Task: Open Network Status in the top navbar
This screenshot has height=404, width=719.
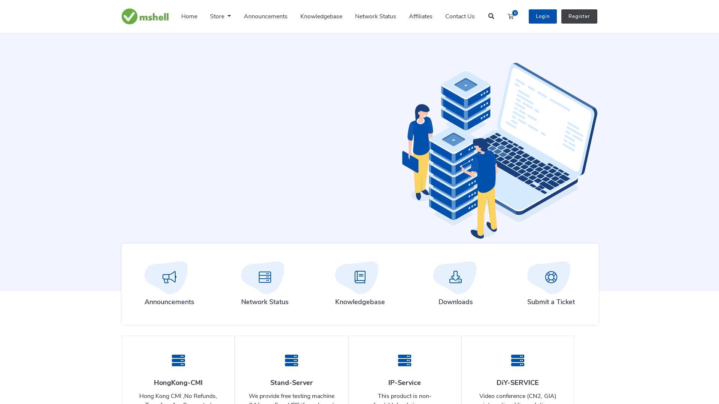Action: coord(376,16)
